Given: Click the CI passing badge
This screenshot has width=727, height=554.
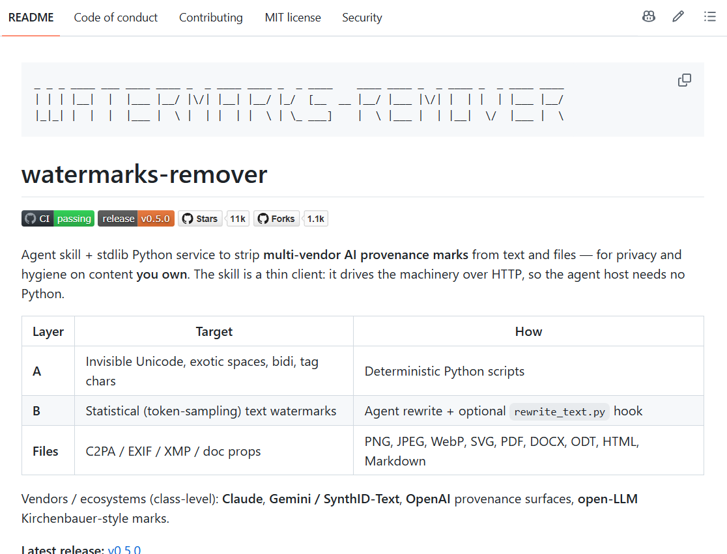Looking at the screenshot, I should [58, 219].
